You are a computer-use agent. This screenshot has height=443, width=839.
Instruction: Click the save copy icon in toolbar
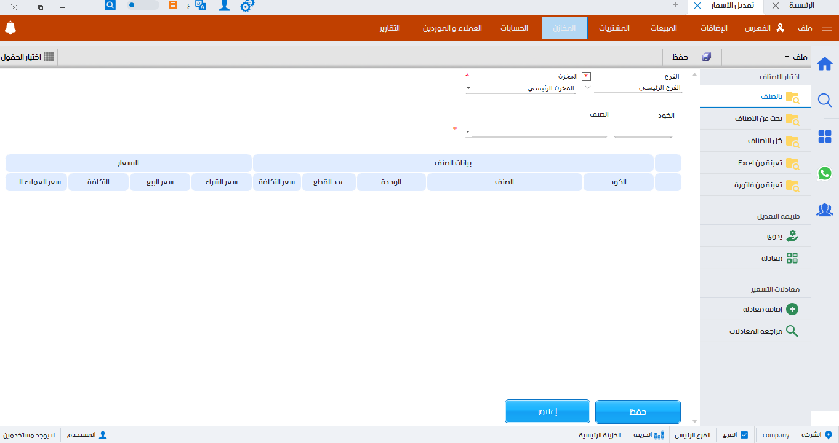coord(707,57)
